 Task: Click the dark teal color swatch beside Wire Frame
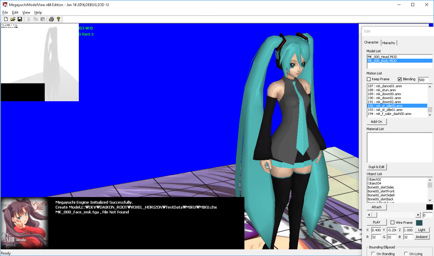pyautogui.click(x=419, y=223)
